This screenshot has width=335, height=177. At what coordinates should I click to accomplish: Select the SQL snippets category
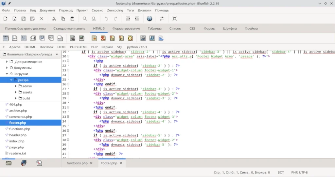pyautogui.click(x=120, y=47)
